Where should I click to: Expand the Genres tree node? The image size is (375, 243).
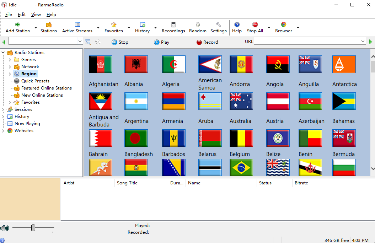pyautogui.click(x=10, y=60)
